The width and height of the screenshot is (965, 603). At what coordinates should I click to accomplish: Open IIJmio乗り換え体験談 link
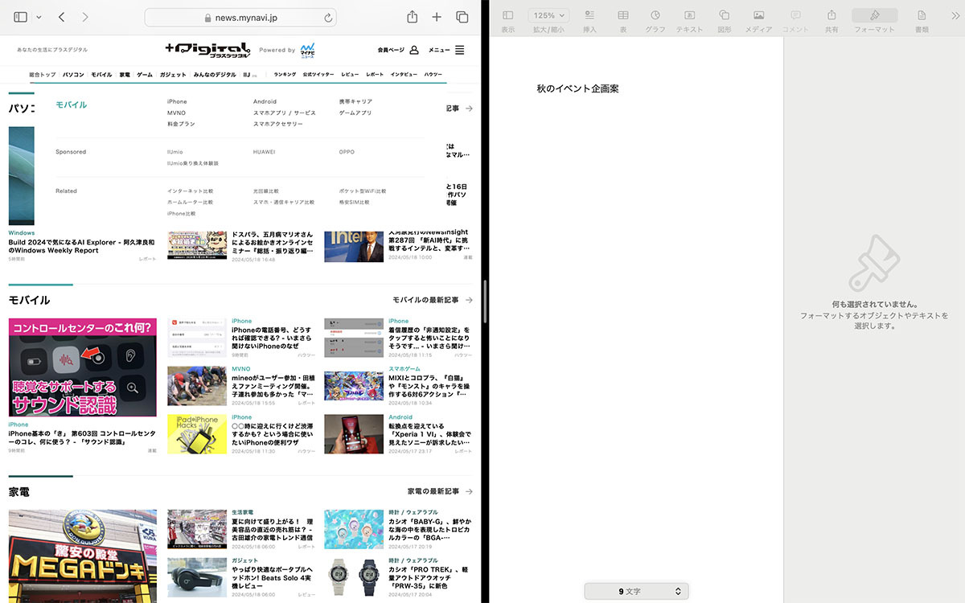pos(193,162)
